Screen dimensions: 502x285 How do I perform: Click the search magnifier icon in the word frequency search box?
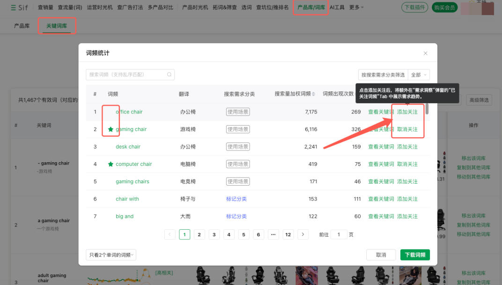pos(169,75)
